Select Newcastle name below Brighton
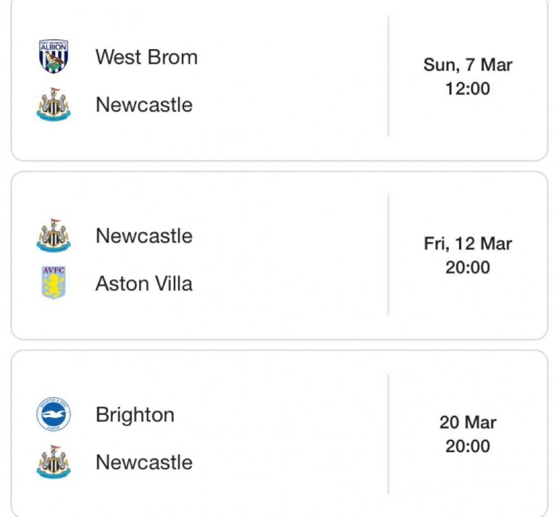Viewport: 559px width, 517px height. (x=144, y=462)
